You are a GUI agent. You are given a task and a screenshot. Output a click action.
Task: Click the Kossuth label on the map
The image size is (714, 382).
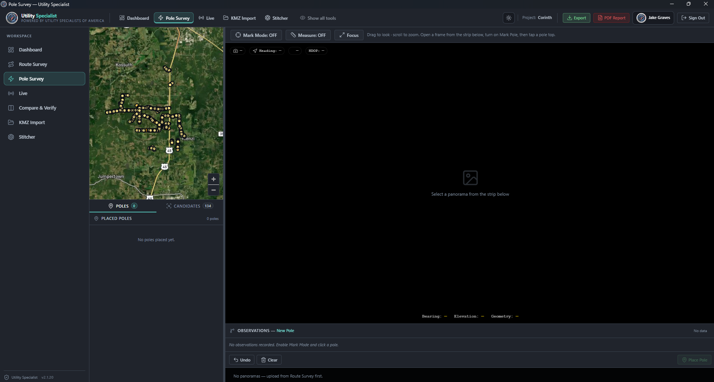click(124, 65)
